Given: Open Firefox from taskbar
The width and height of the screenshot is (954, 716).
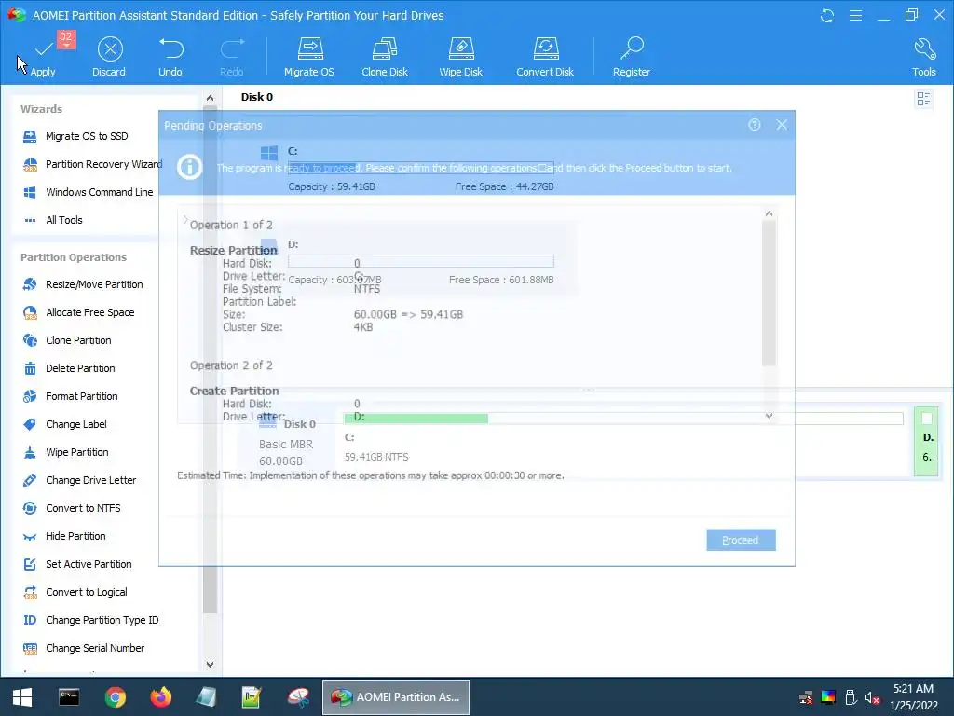Looking at the screenshot, I should (x=161, y=697).
